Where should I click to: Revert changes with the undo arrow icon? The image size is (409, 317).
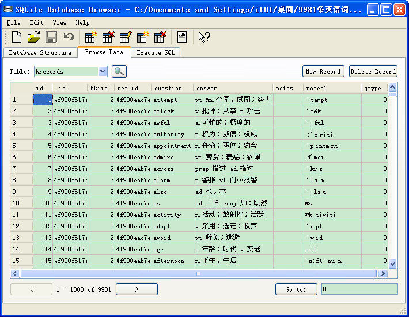(x=69, y=37)
